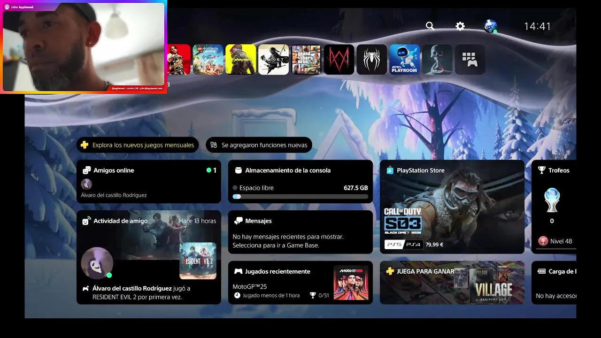Screen dimensions: 601x338
Task: Select the Cyberpunk 2077 game tile
Action: (x=241, y=60)
